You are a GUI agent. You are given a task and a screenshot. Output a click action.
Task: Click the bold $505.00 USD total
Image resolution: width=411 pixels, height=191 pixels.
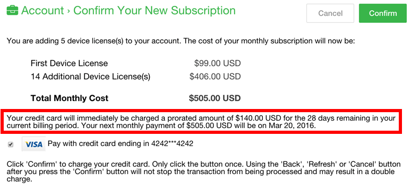(x=215, y=98)
